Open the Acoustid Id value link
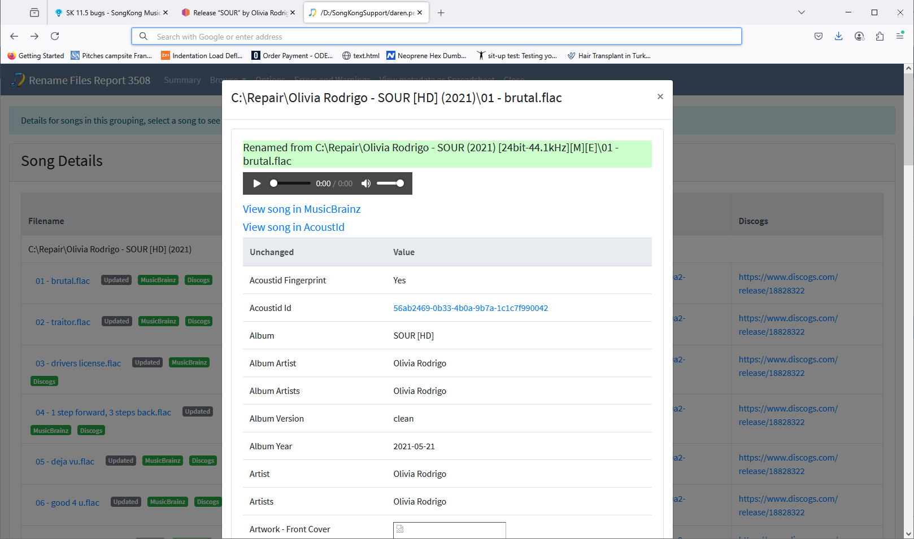The image size is (914, 539). click(x=471, y=308)
